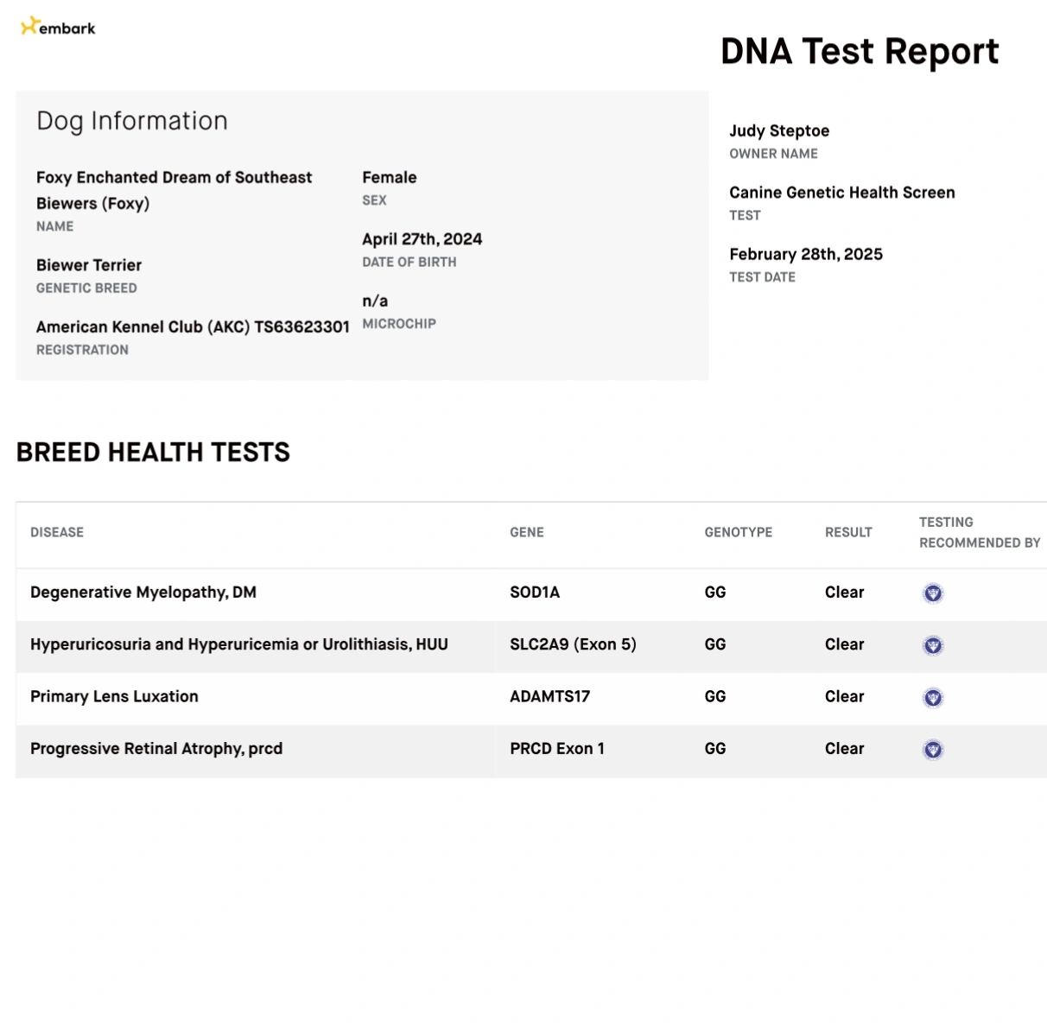Click the ADAMTS17 gene name
The height and width of the screenshot is (1027, 1047).
550,696
